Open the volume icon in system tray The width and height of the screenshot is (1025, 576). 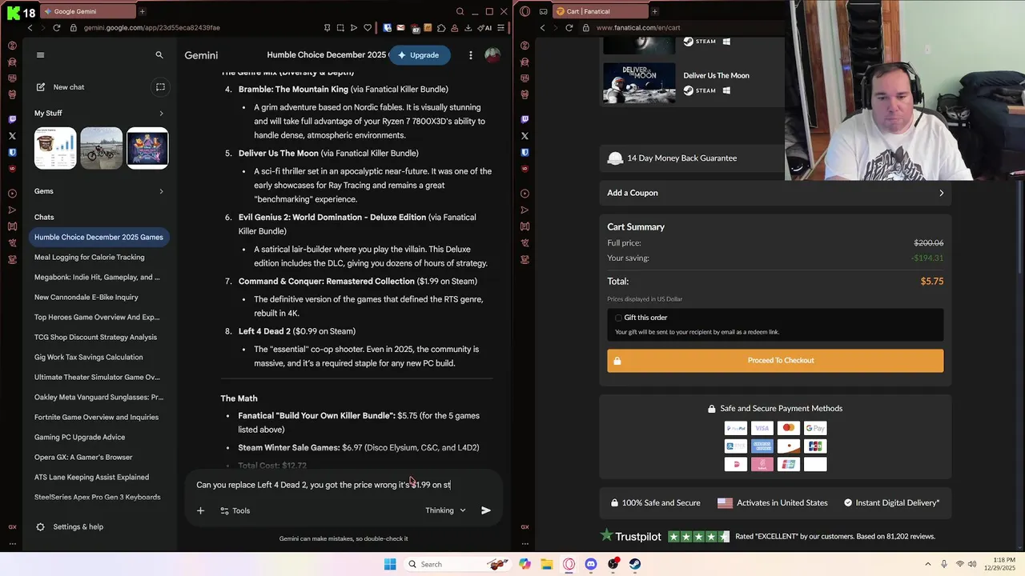(x=974, y=564)
